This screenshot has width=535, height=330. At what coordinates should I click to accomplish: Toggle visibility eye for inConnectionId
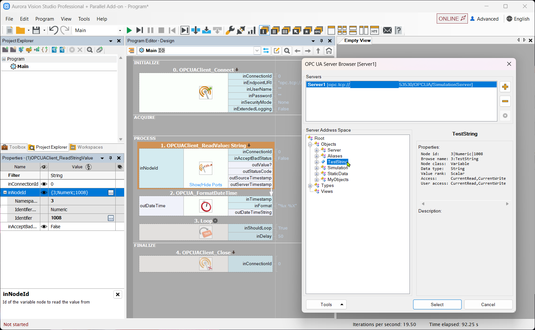[x=44, y=184]
